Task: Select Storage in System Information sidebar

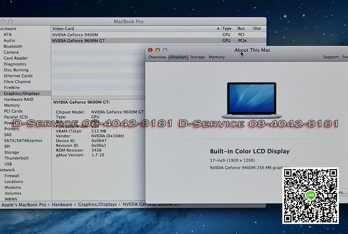Action: pyautogui.click(x=11, y=152)
